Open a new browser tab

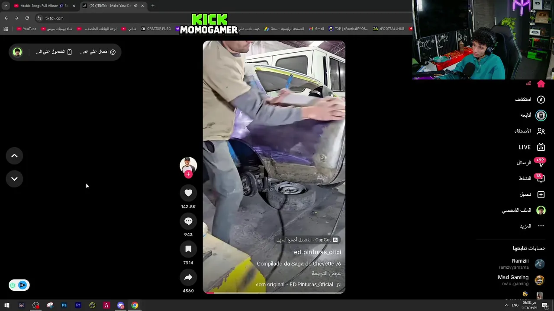[x=153, y=6]
